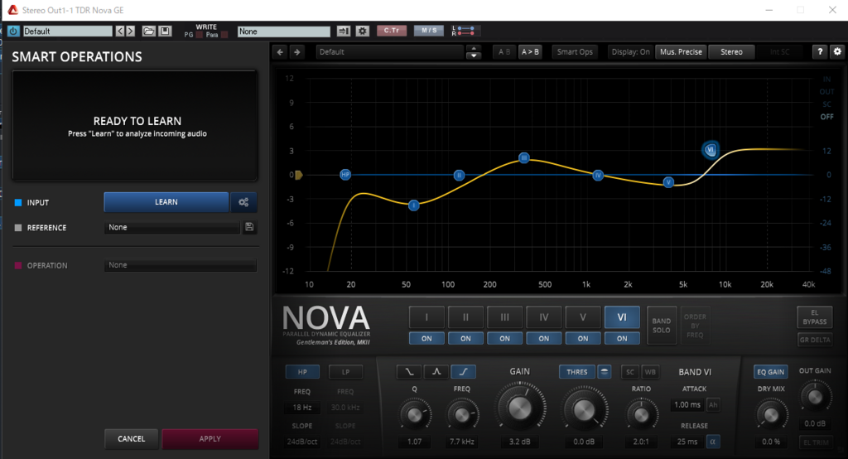This screenshot has height=459, width=848.
Task: Click the threshold split icon beside THRES
Action: [604, 372]
